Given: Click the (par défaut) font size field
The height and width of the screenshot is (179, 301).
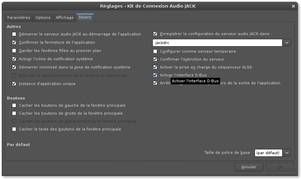Looking at the screenshot, I should pos(268,153).
